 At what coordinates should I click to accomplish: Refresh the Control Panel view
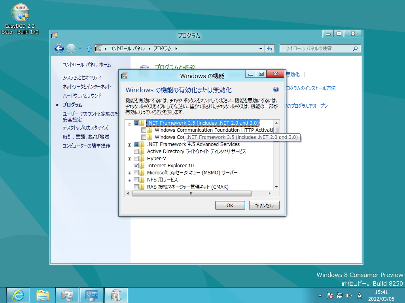coord(269,48)
